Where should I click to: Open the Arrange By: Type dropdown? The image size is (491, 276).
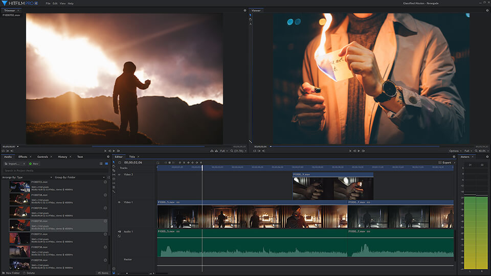27,177
